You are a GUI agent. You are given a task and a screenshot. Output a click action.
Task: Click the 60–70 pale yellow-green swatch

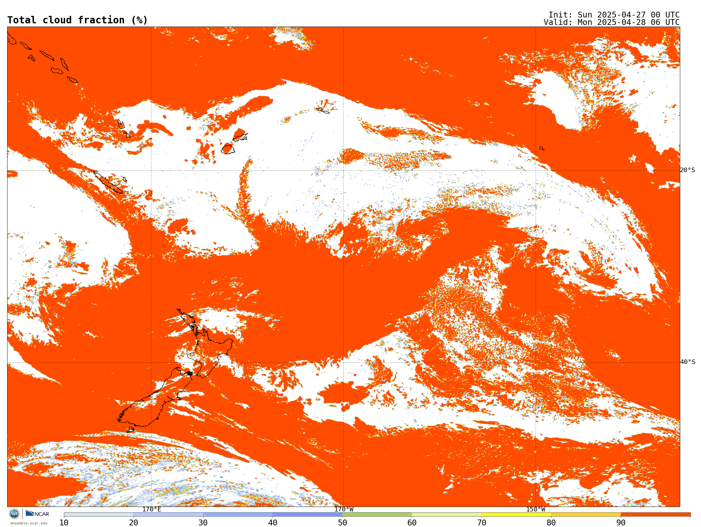pos(447,515)
